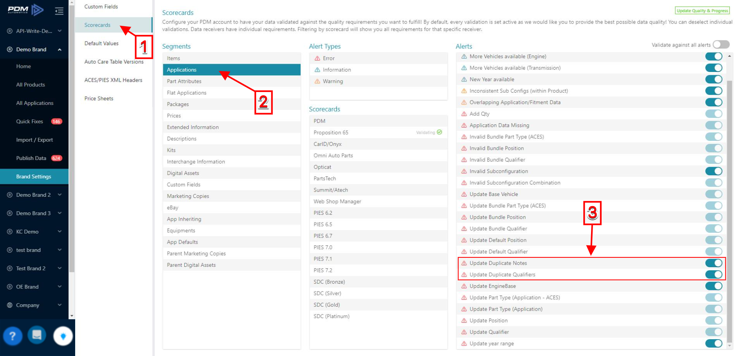Expand the Company menu chevron
741x356 pixels.
tap(59, 305)
